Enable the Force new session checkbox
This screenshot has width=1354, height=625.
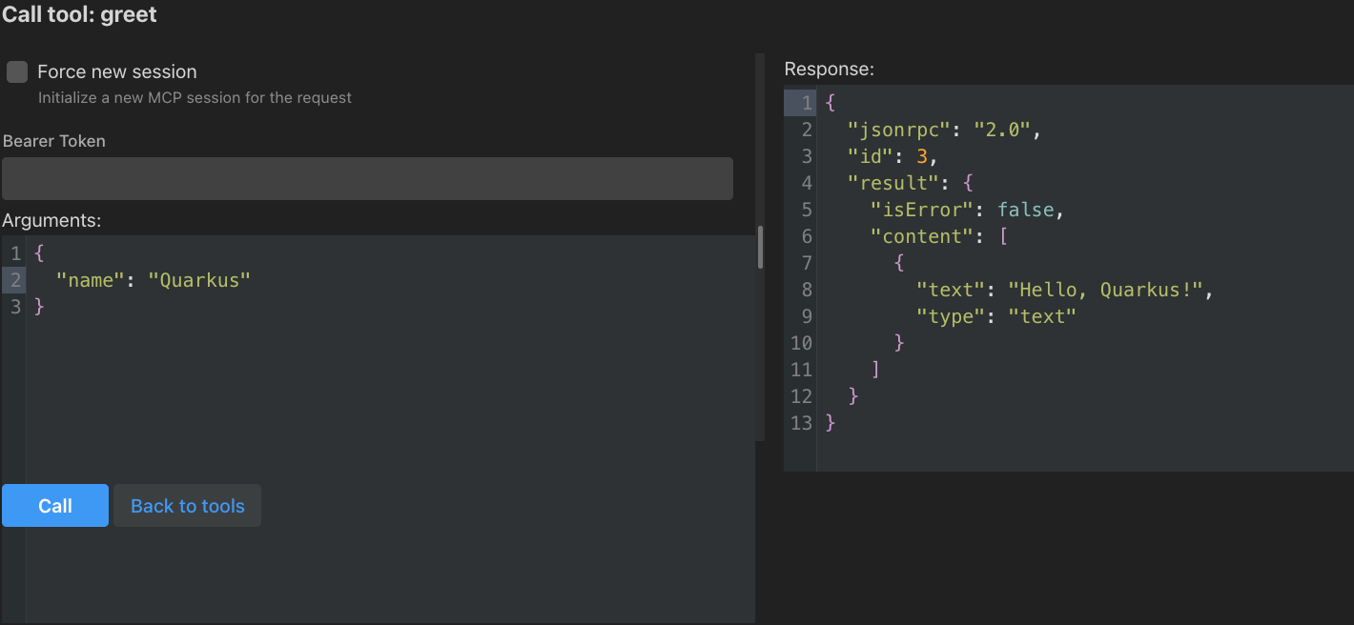point(16,71)
